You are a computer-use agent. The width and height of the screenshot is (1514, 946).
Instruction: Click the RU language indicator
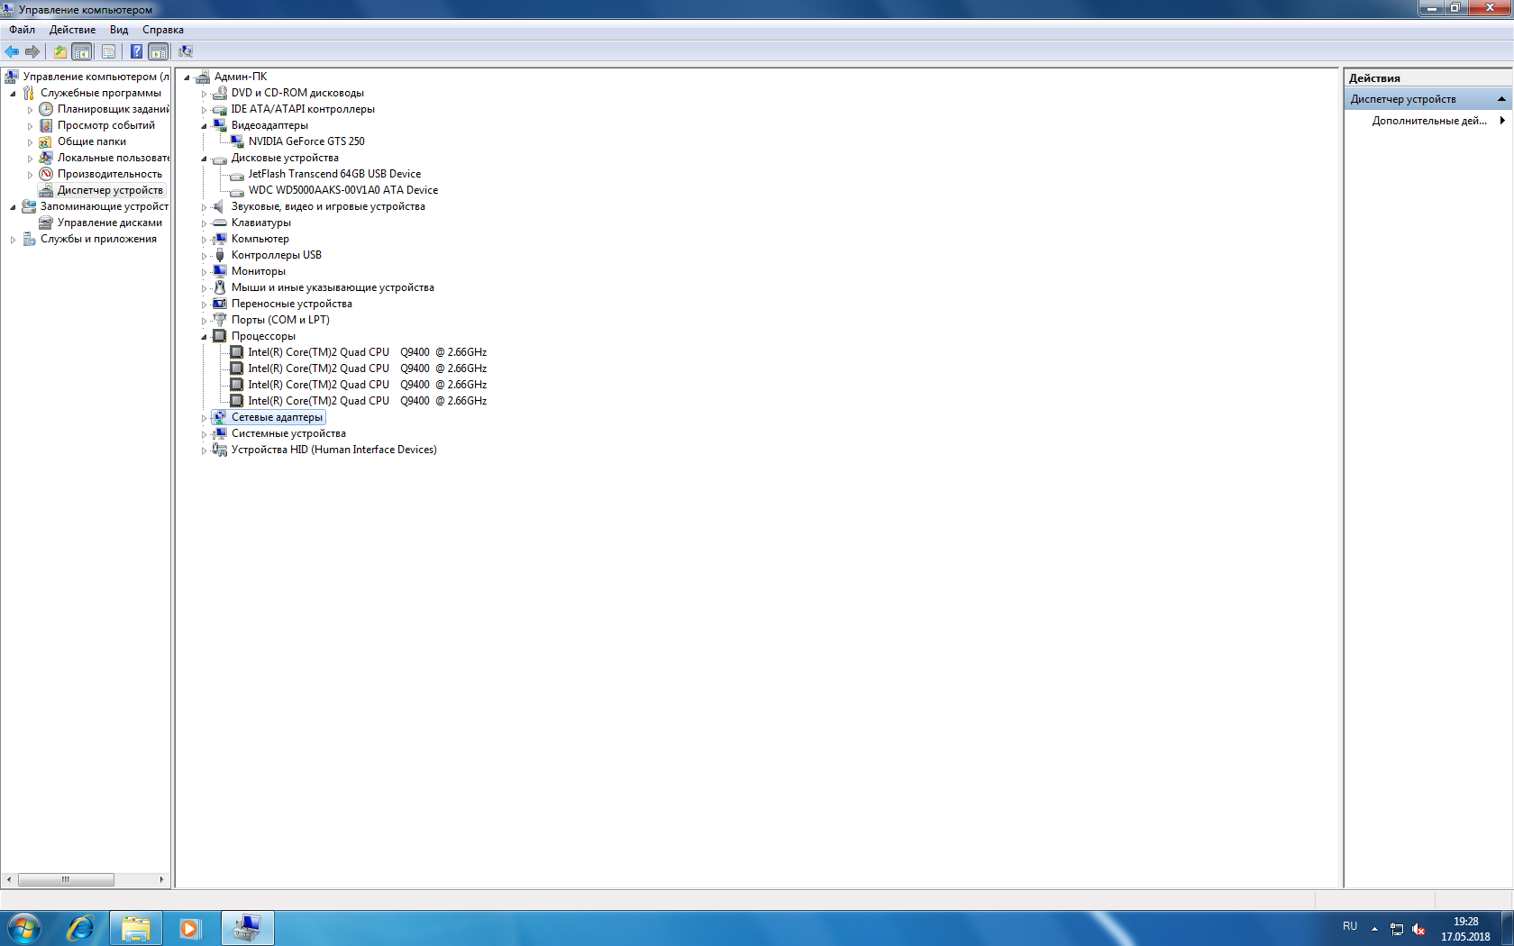[x=1350, y=926]
